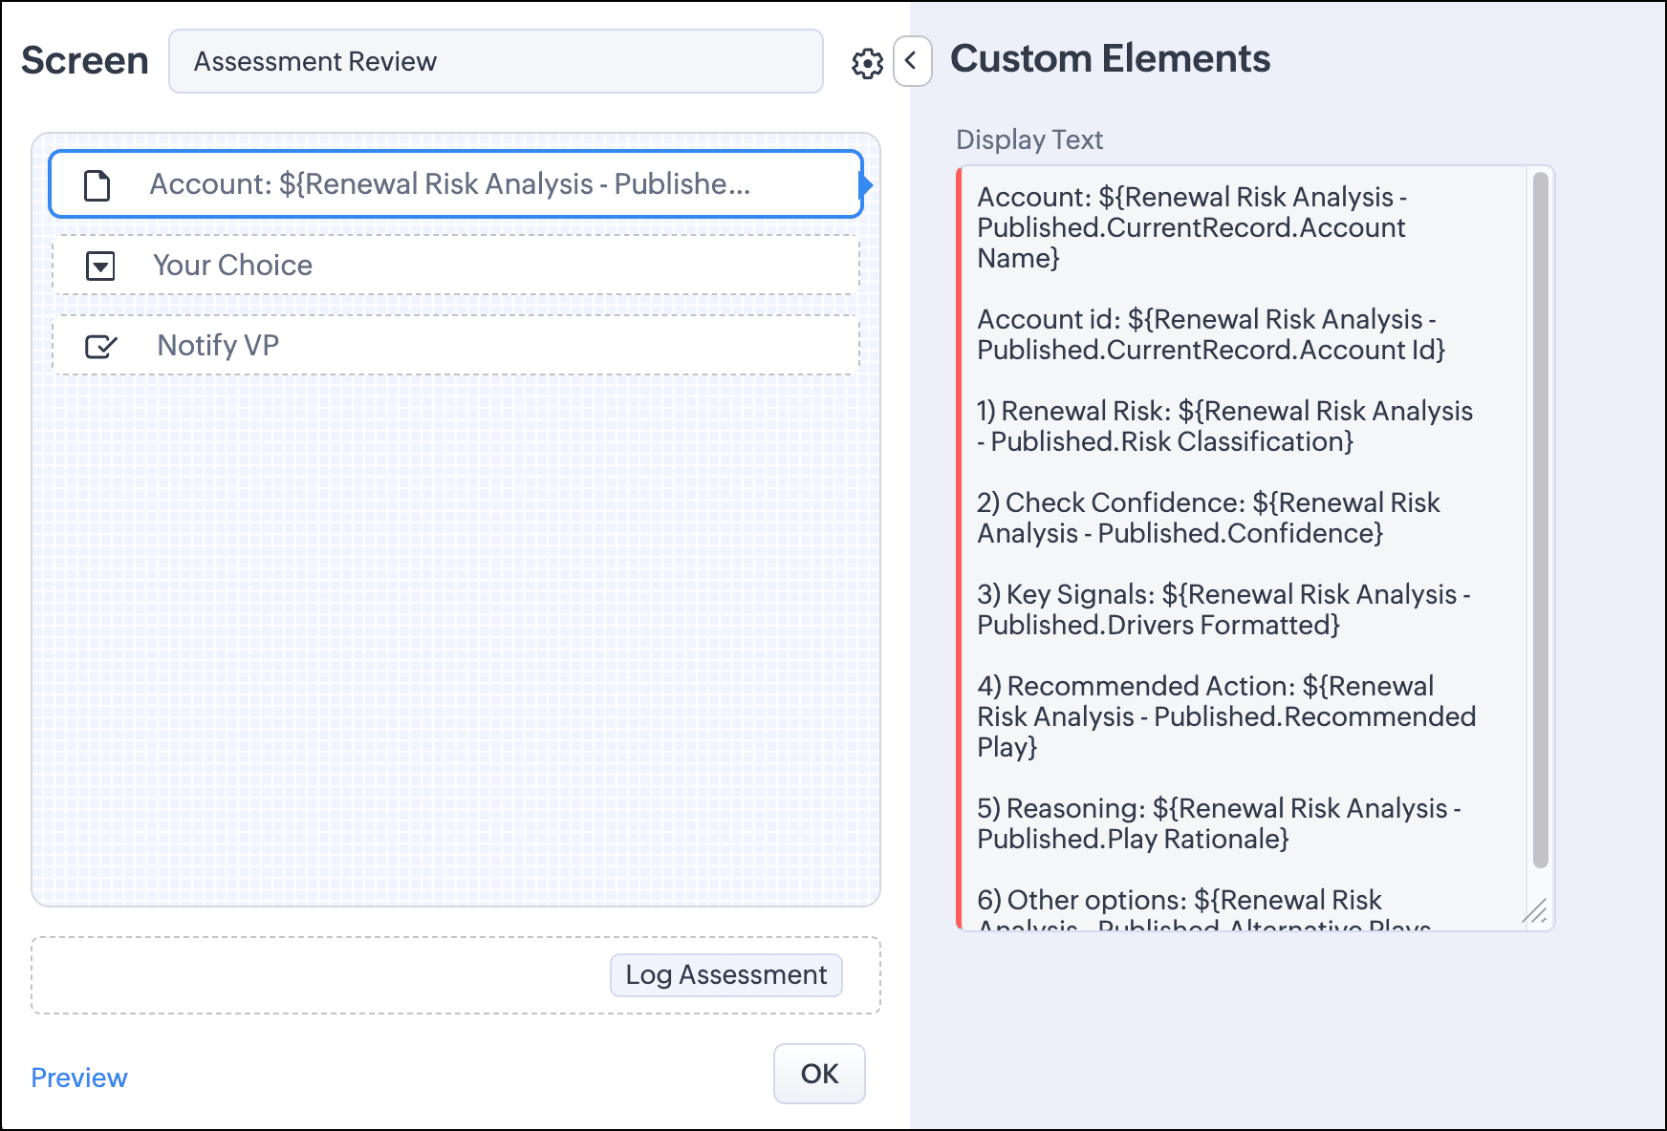Click the textarea resize grip handle

(1535, 912)
